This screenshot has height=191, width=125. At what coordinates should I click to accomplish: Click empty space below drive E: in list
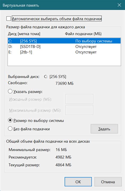[x=64, y=60]
